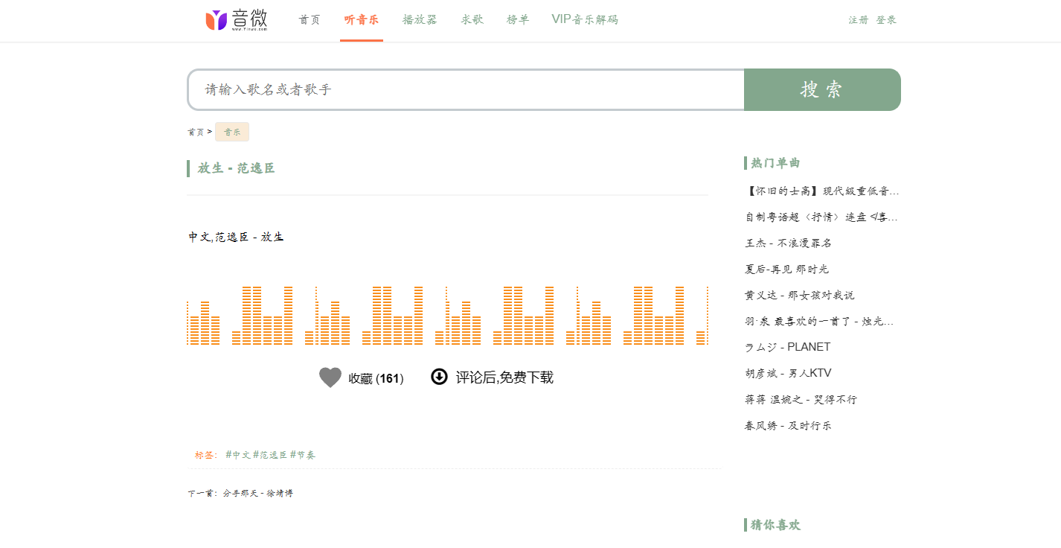
Task: Open the 榜单 nav item
Action: point(518,19)
